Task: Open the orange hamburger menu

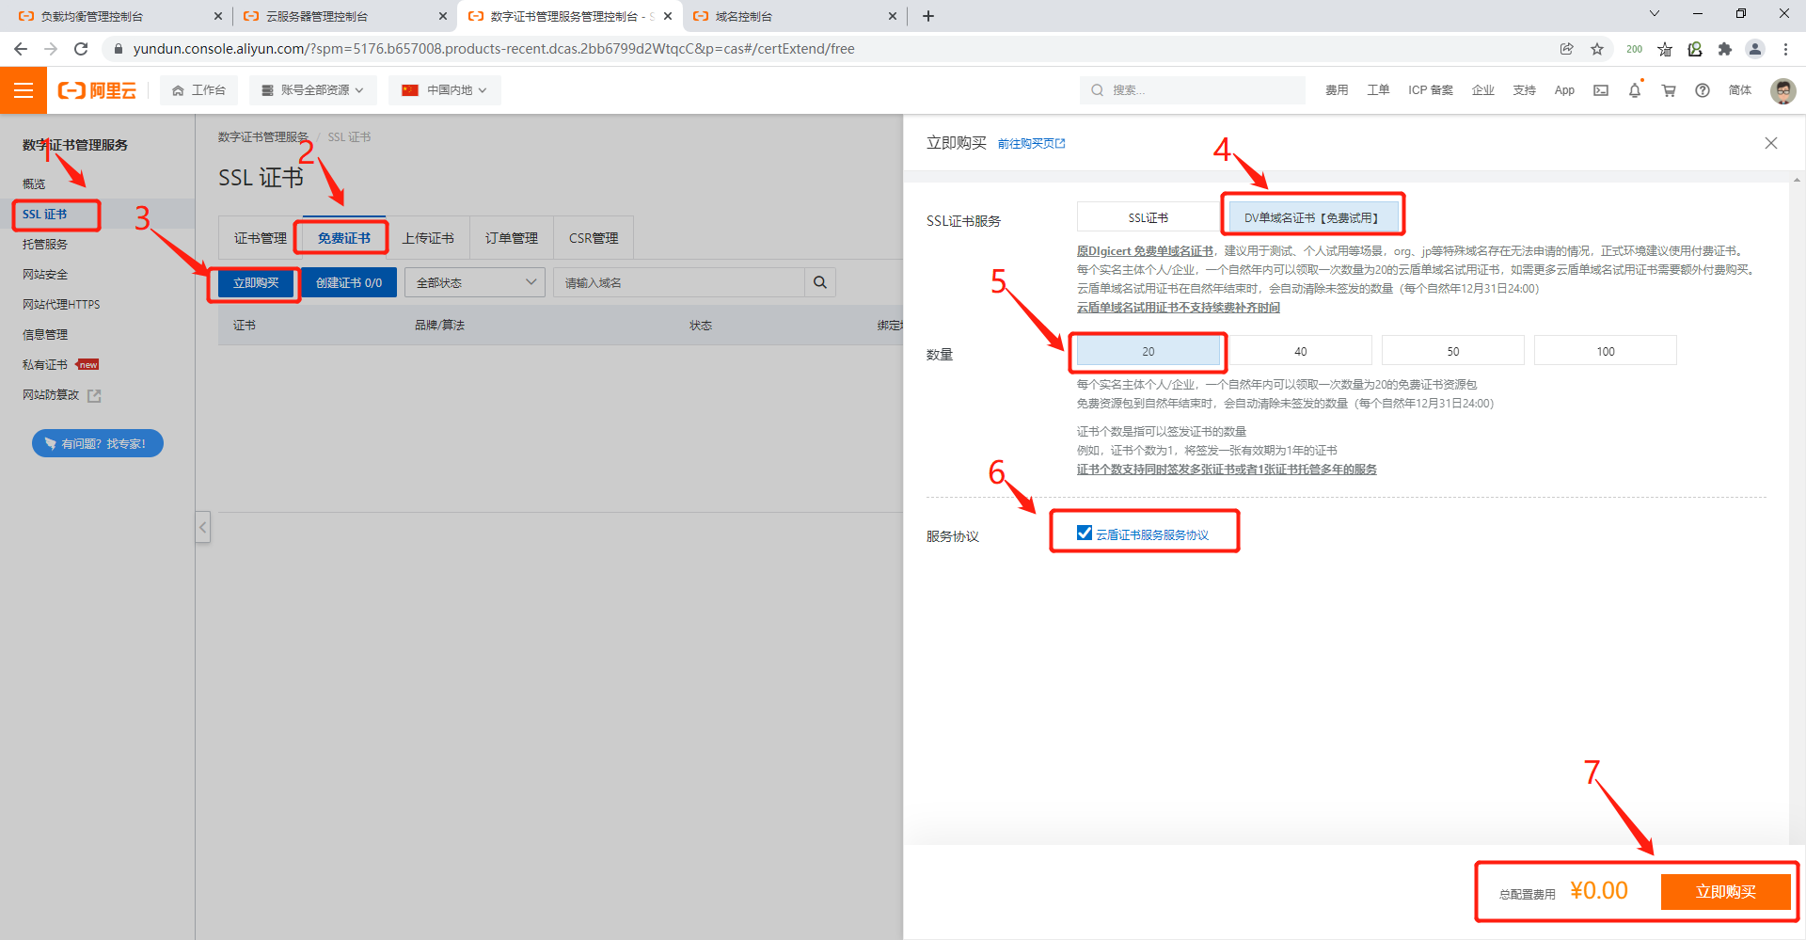Action: pos(24,90)
